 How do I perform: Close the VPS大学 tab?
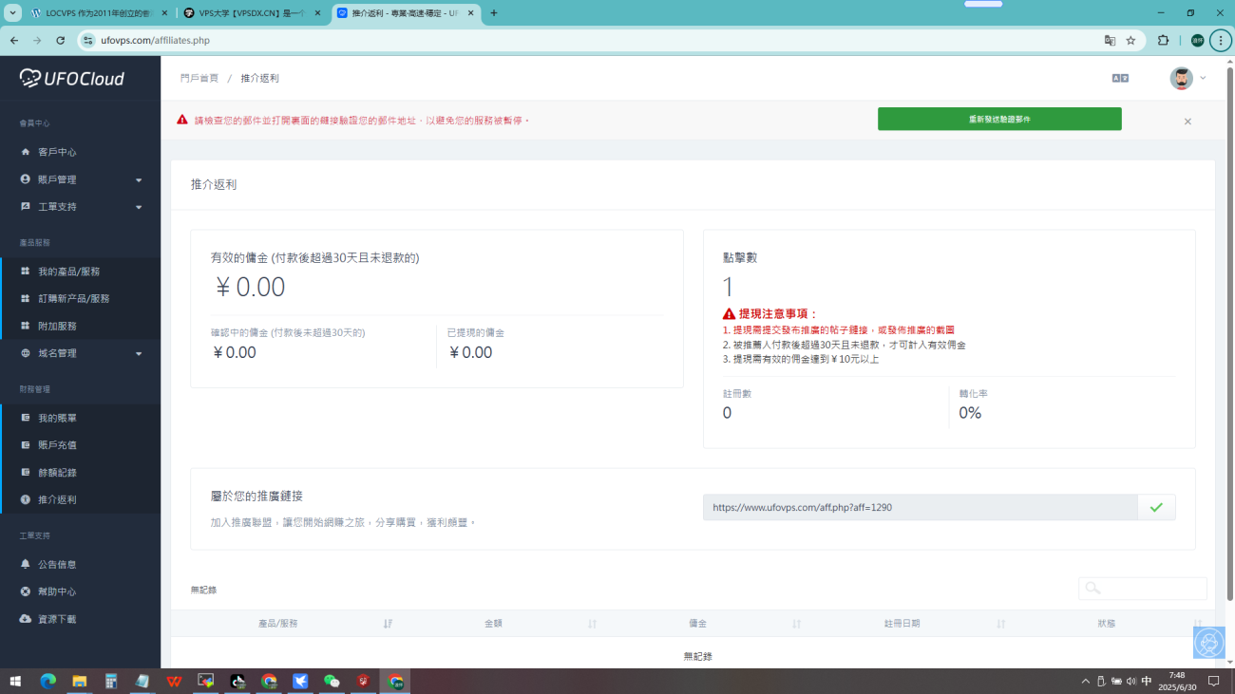click(316, 13)
